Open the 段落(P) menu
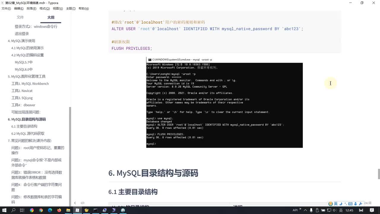The image size is (380, 214). tap(31, 8)
